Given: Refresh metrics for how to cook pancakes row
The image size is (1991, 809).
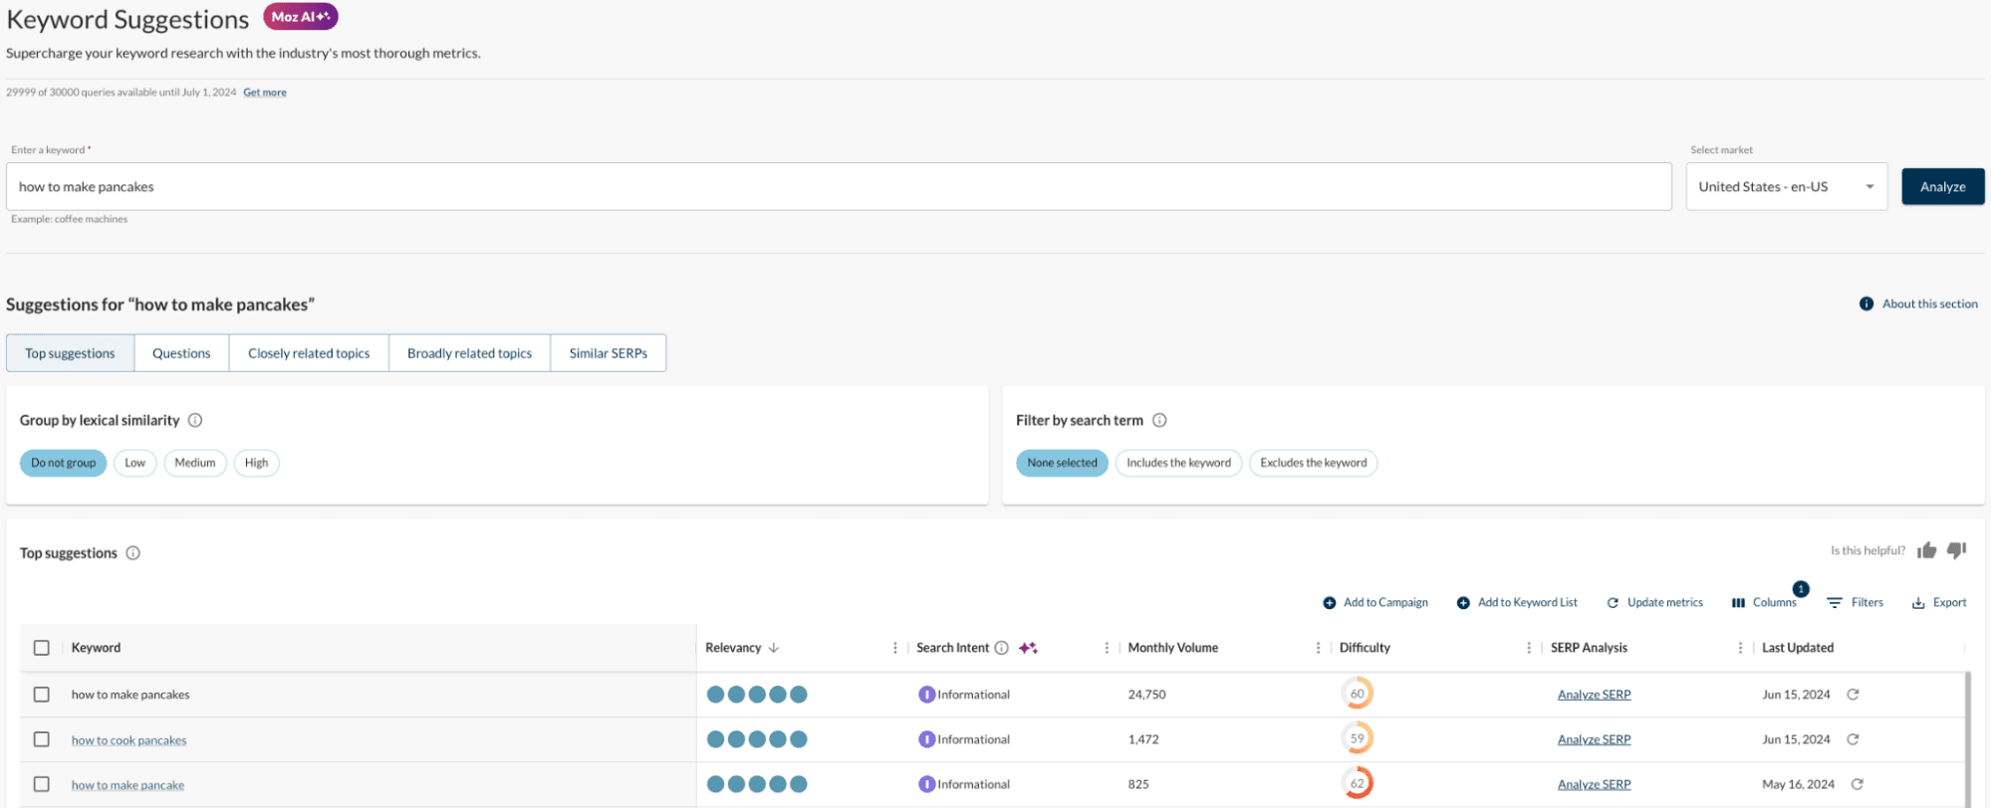Looking at the screenshot, I should coord(1853,739).
